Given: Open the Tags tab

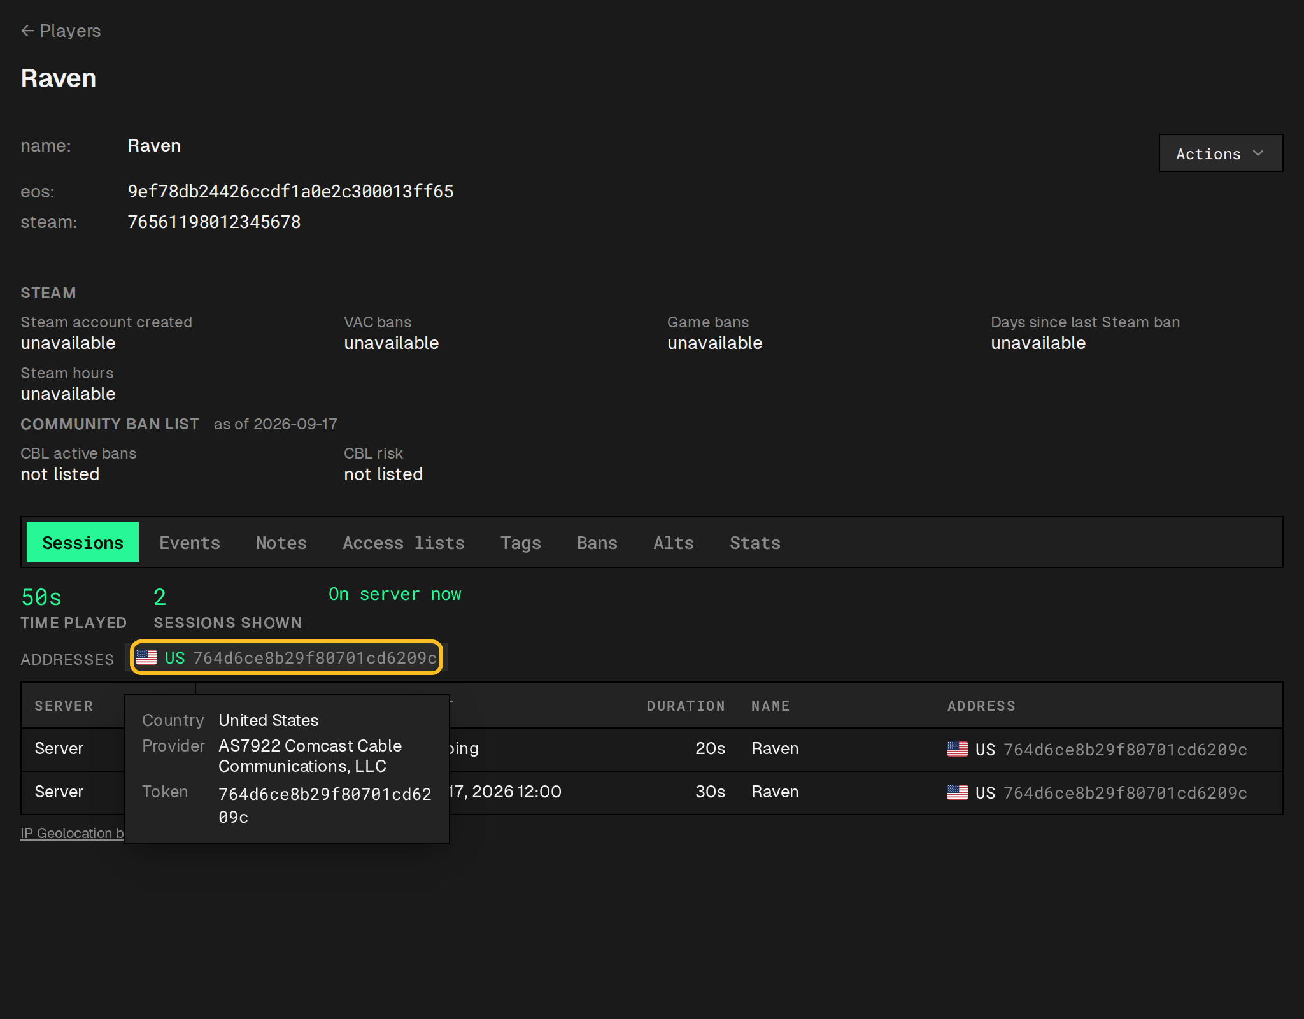Looking at the screenshot, I should click(x=521, y=543).
